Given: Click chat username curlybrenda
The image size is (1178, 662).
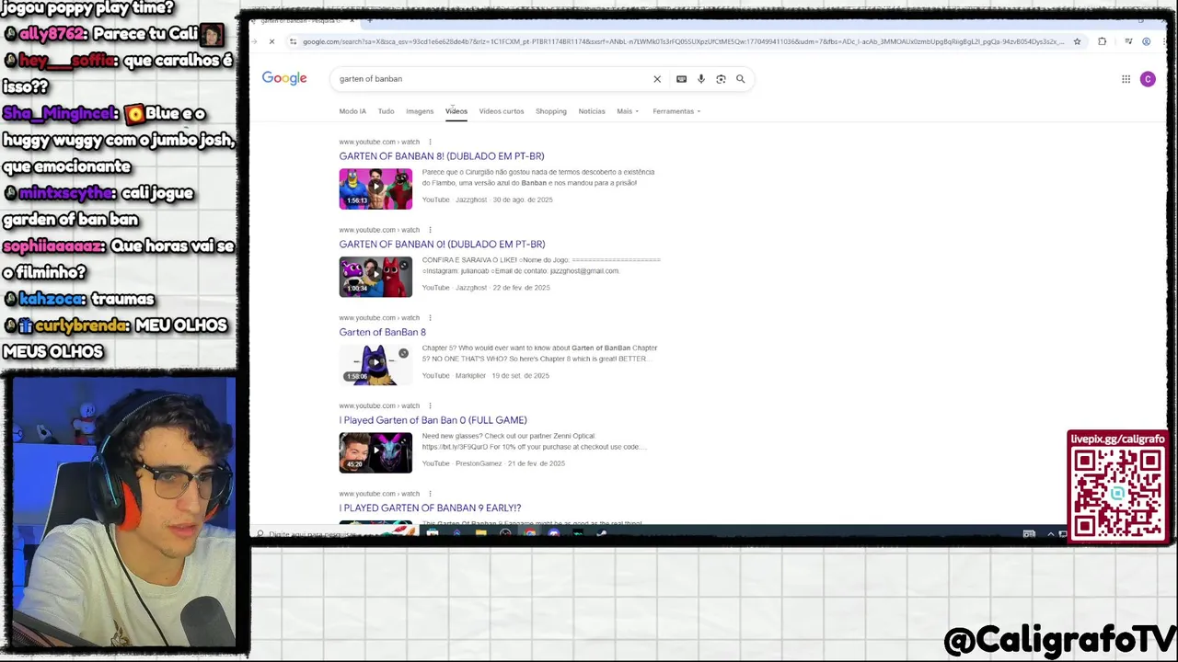Looking at the screenshot, I should [x=82, y=325].
